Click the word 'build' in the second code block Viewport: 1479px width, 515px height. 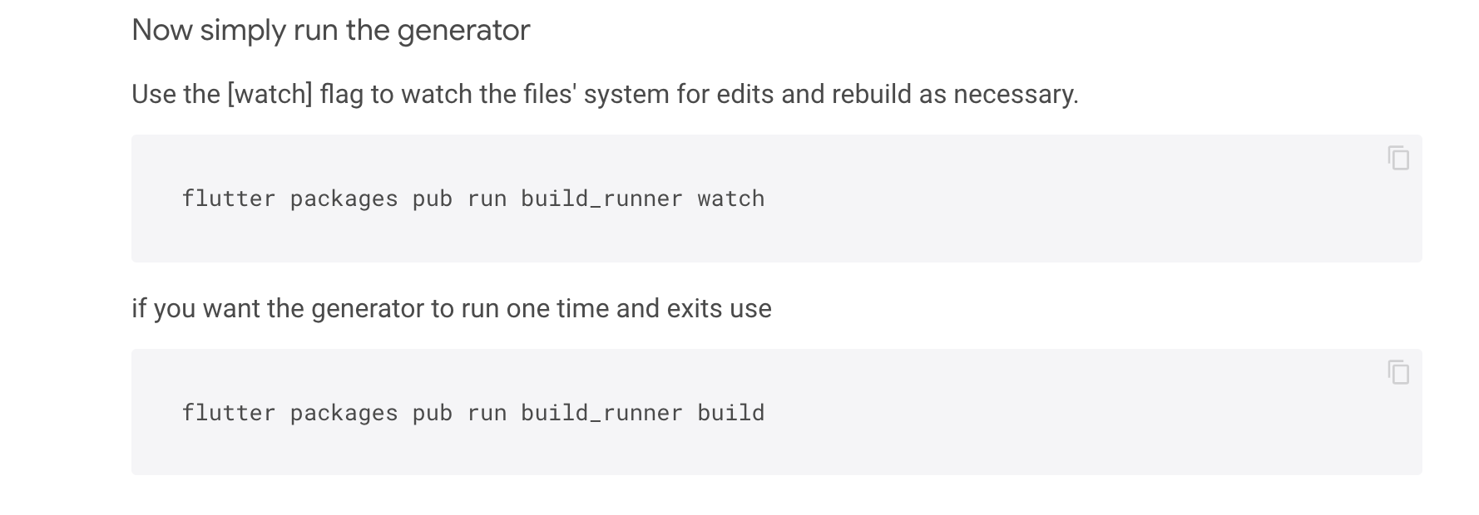(x=730, y=412)
